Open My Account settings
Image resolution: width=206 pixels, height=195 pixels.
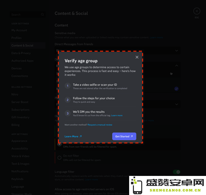pyautogui.click(x=19, y=30)
